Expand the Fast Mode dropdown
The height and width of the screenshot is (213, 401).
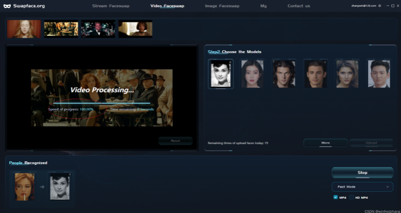[362, 186]
